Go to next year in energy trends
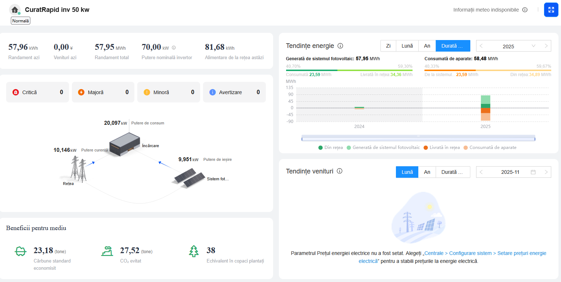This screenshot has height=282, width=561. click(546, 46)
